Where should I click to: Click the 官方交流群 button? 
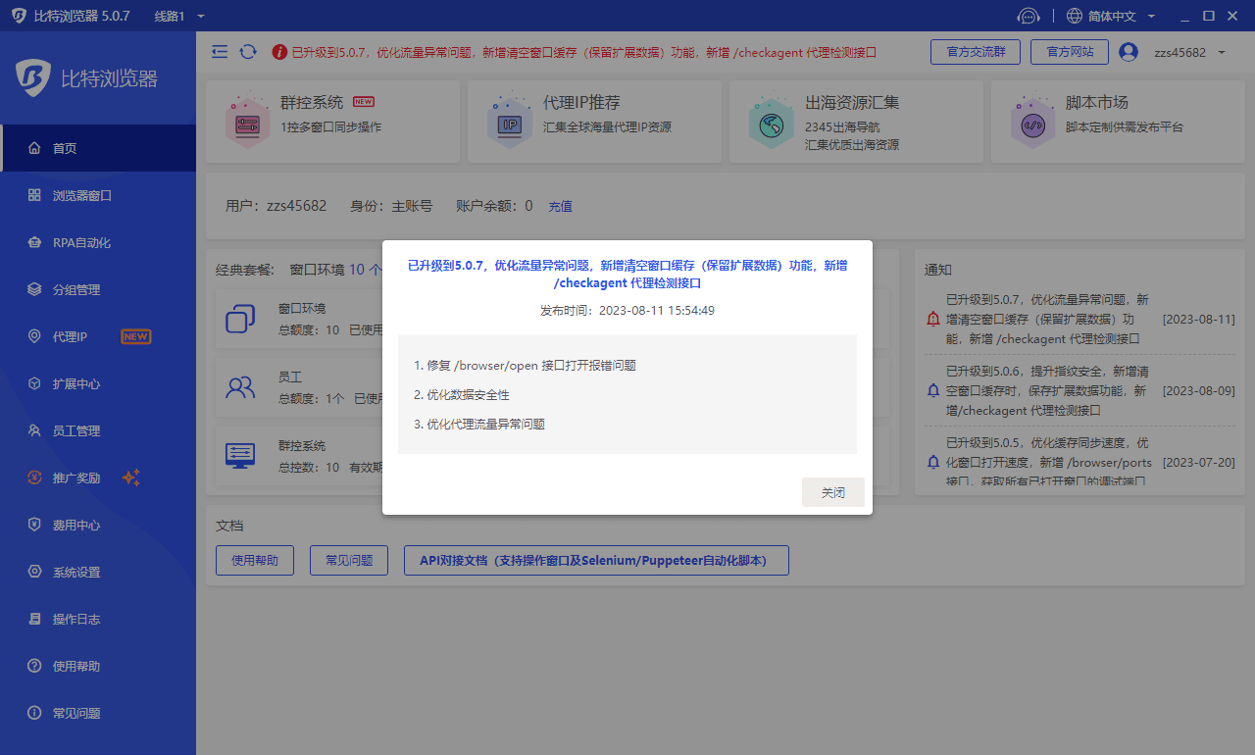point(975,52)
